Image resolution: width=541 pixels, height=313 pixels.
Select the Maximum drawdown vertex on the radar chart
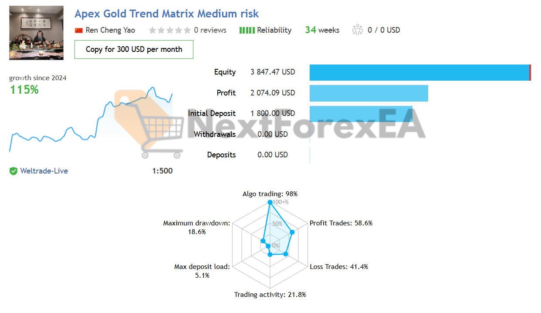[263, 240]
